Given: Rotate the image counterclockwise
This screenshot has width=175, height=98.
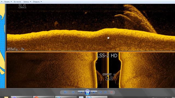Looking at the screenshot, I should coord(101,92).
